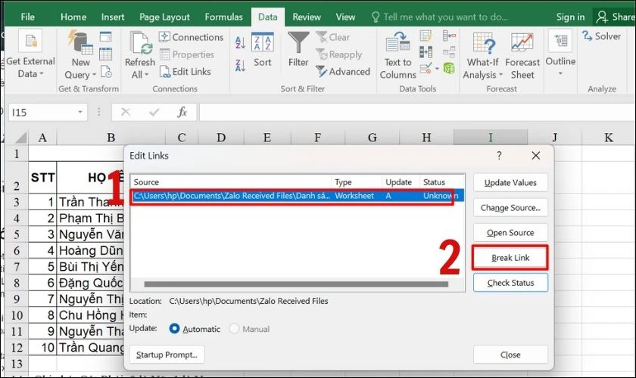This screenshot has height=378, width=636.
Task: Click the formula bar input field
Action: [417, 112]
